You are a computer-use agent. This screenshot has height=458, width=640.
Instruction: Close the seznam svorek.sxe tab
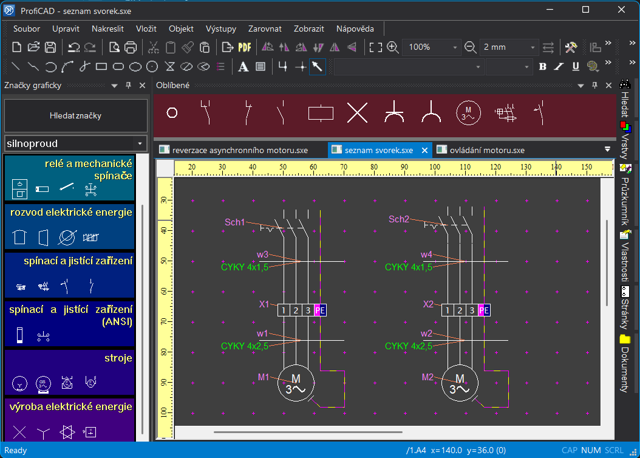coord(424,150)
